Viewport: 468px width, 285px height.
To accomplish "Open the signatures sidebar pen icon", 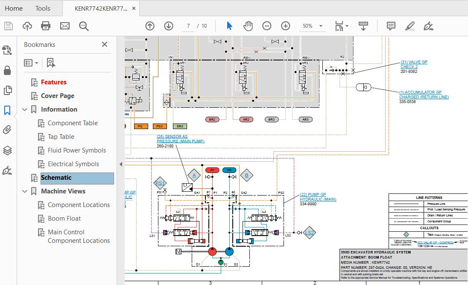I will coord(7,171).
